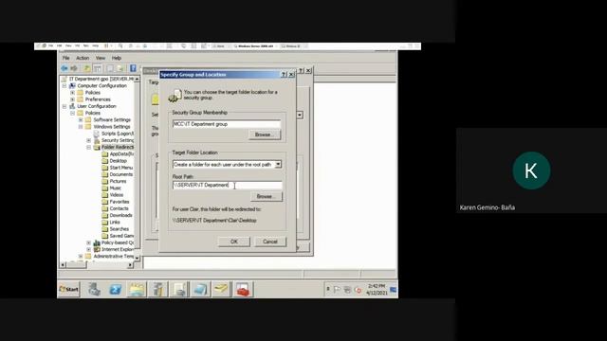Expand the Preferences node
This screenshot has height=341, width=607.
point(72,99)
